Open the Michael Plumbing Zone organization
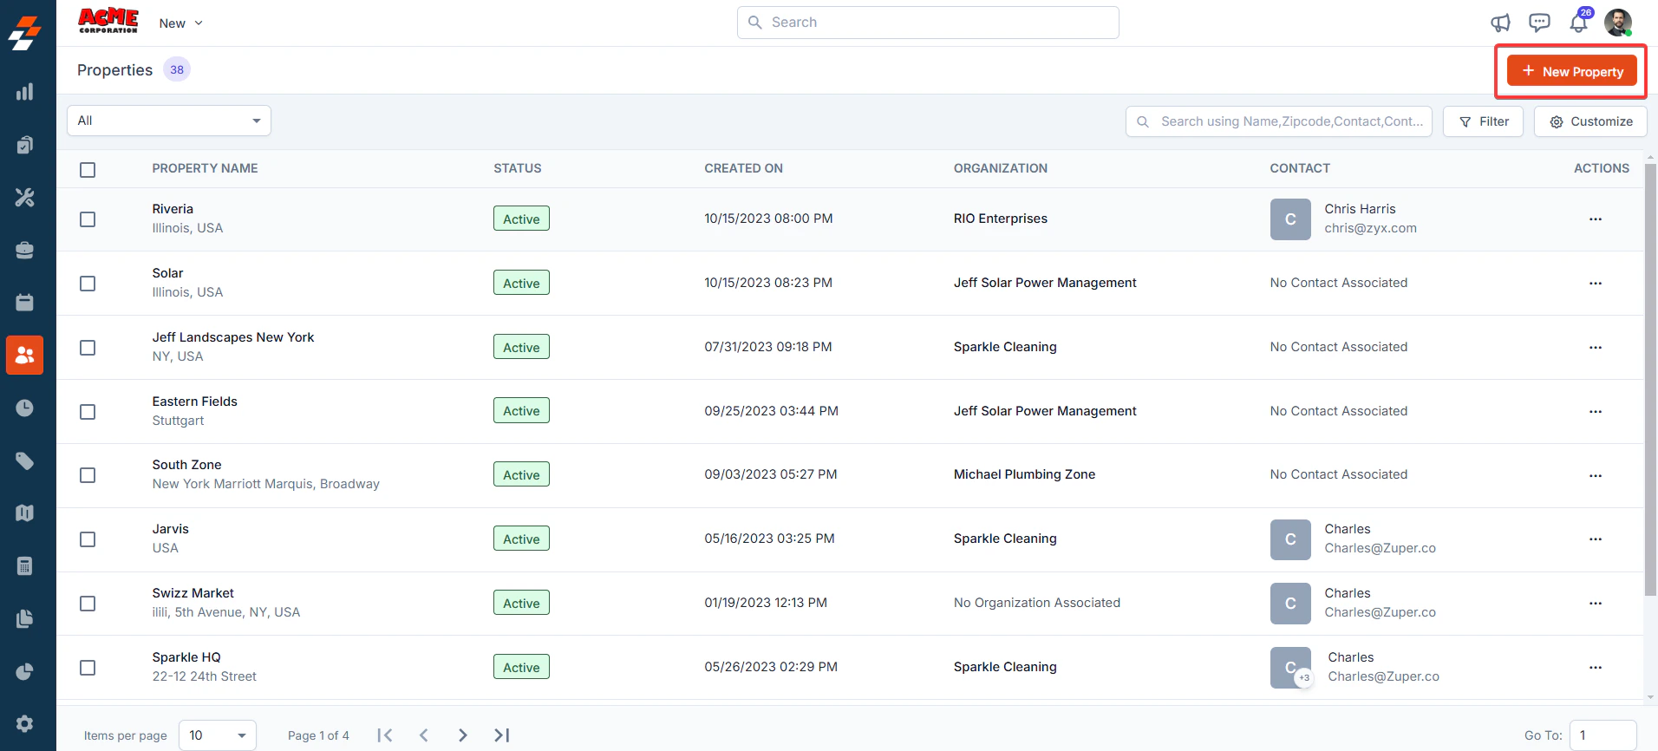Viewport: 1658px width, 751px height. point(1024,474)
